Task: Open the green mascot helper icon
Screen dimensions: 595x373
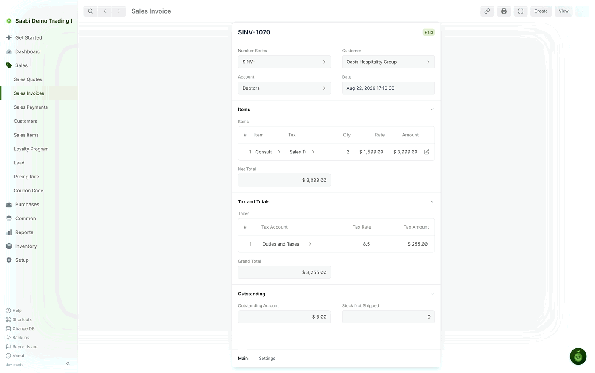Action: [x=578, y=356]
